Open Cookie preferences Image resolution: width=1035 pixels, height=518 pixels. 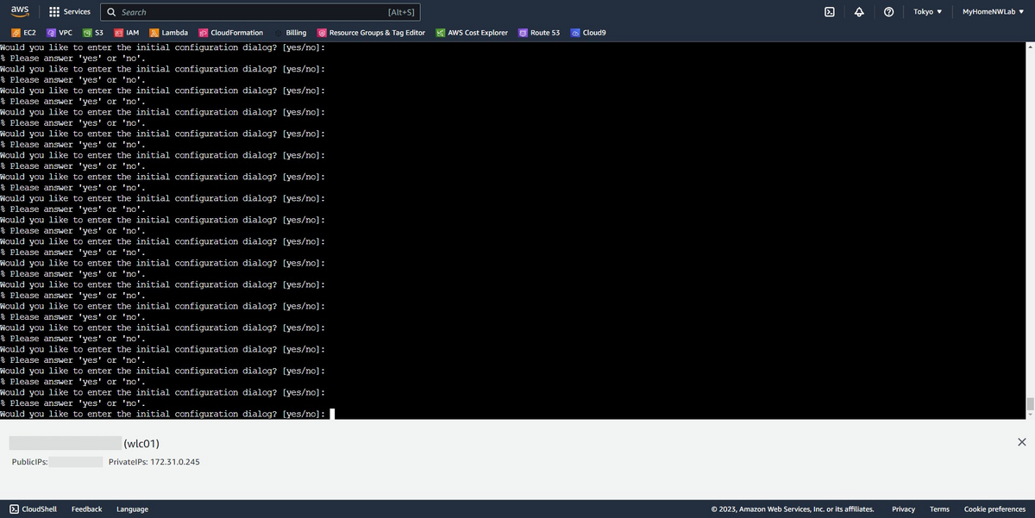994,509
